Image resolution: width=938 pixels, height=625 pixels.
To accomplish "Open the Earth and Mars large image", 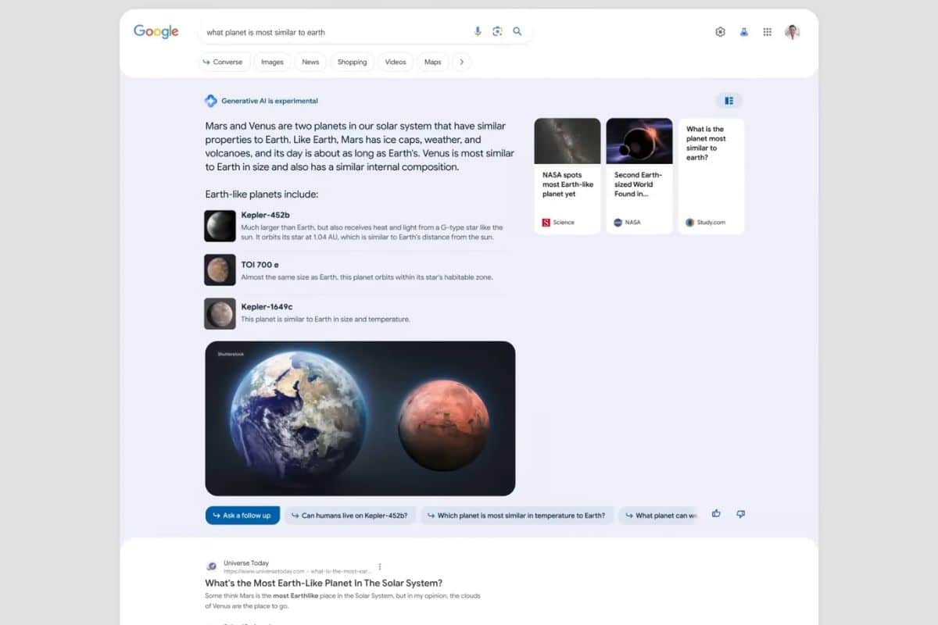I will click(x=360, y=419).
